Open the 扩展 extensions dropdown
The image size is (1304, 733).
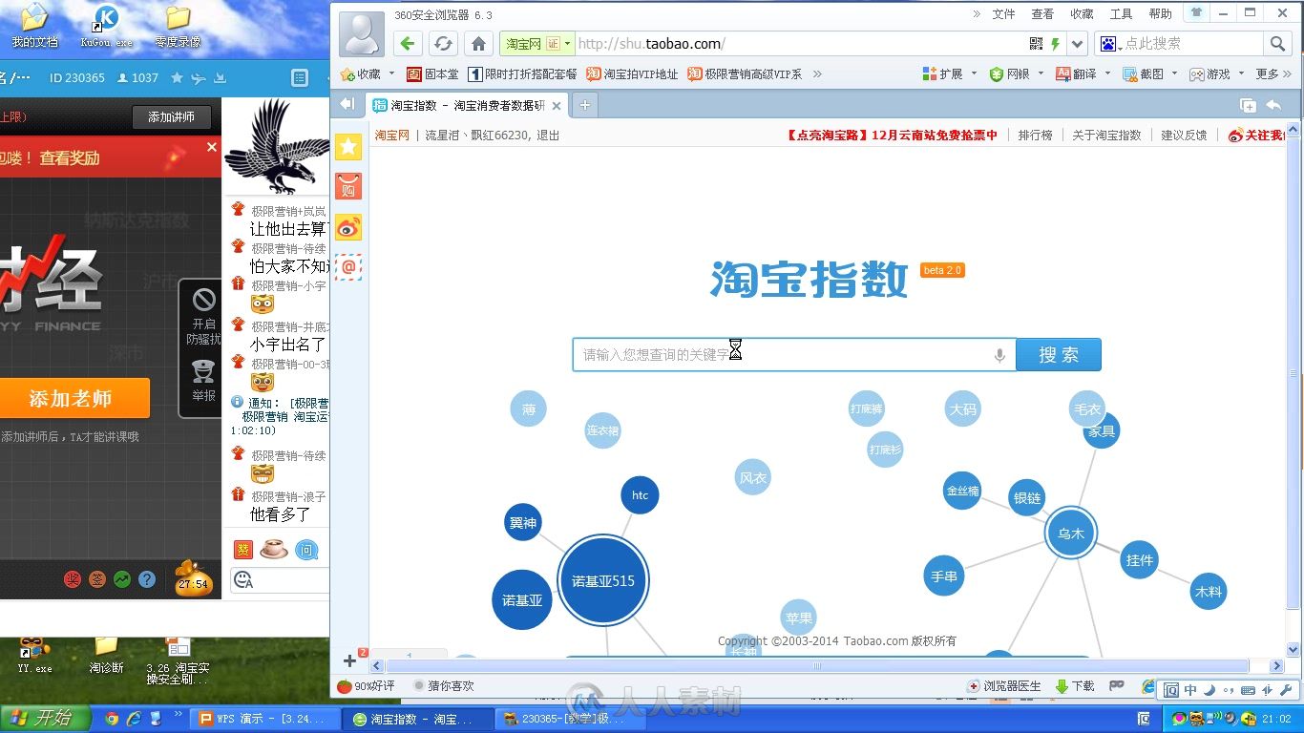click(x=973, y=74)
